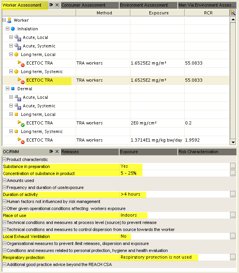Image resolution: width=239 pixels, height=273 pixels.
Task: Collapse Human factors not influenced by risk management
Action: pos(5,201)
